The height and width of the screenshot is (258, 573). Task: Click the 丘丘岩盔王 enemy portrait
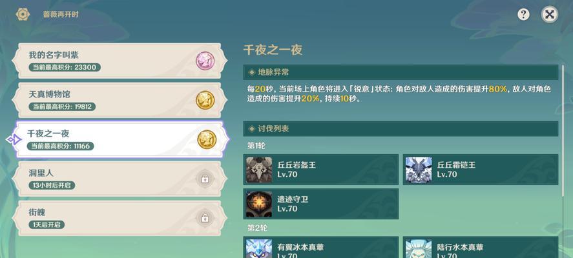[259, 170]
